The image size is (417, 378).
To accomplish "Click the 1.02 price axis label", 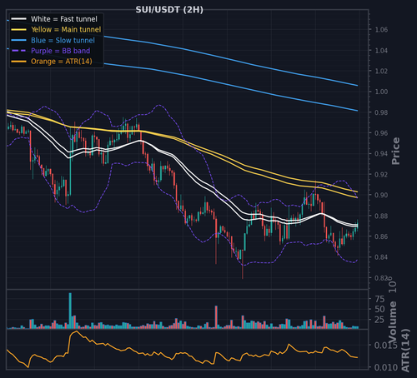I will (381, 71).
